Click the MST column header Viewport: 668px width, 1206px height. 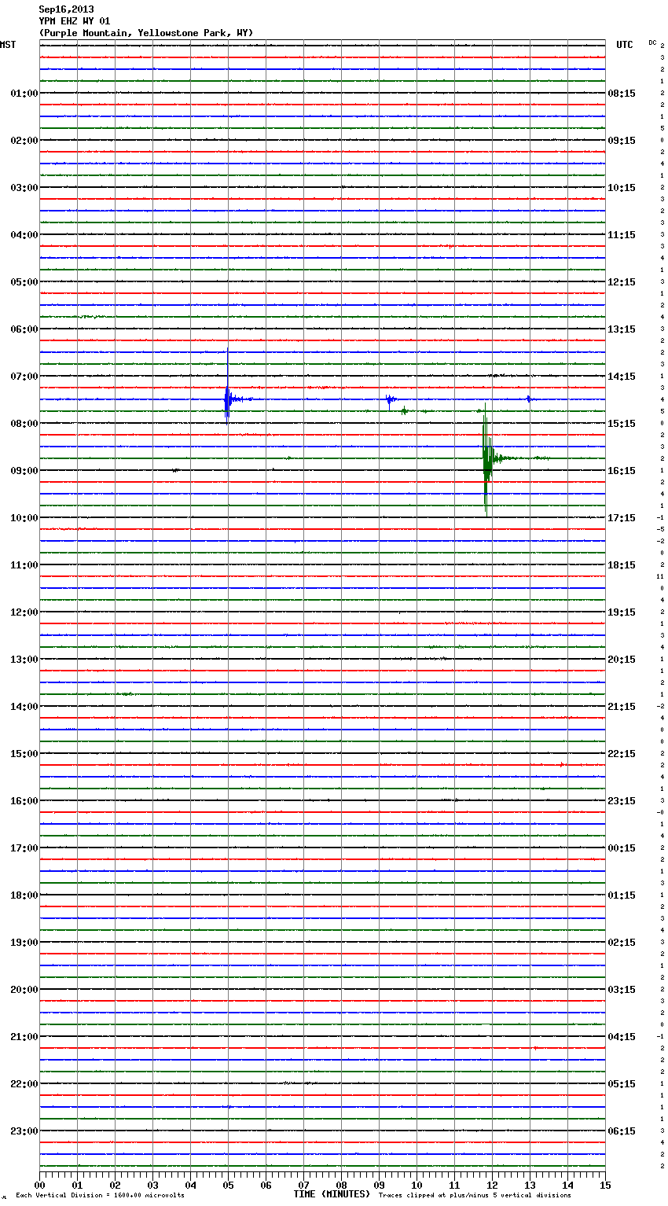[8, 45]
